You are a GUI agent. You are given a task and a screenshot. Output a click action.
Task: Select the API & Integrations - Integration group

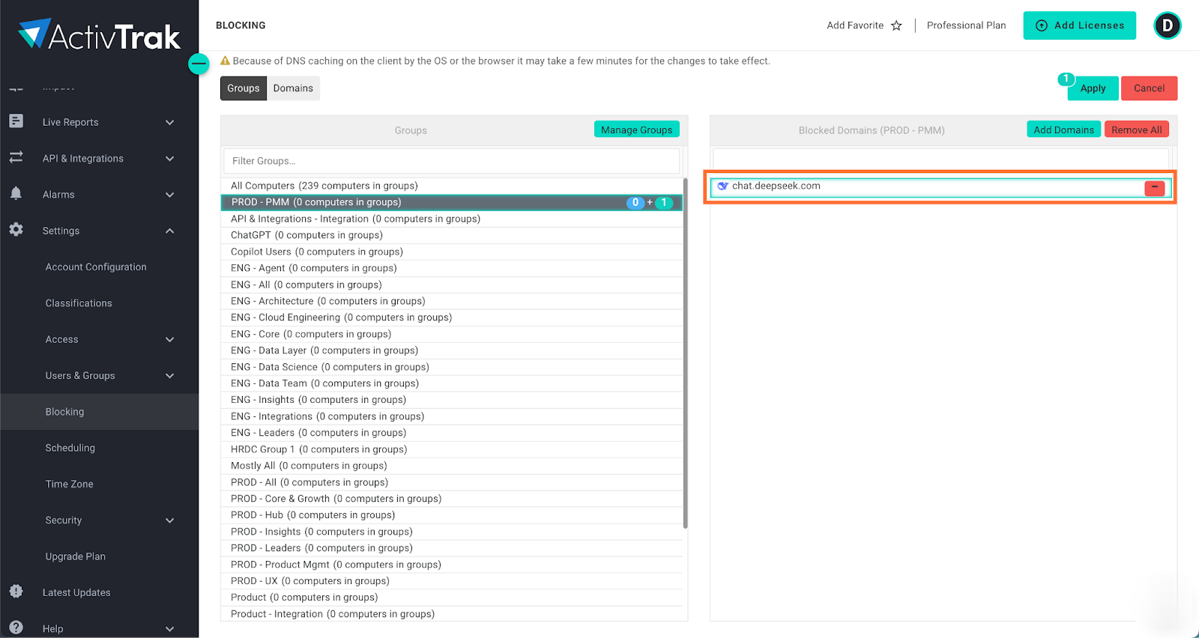pos(451,219)
